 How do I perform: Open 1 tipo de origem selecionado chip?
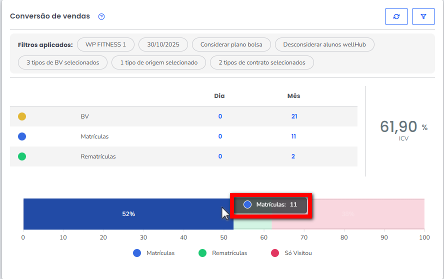[x=159, y=62]
